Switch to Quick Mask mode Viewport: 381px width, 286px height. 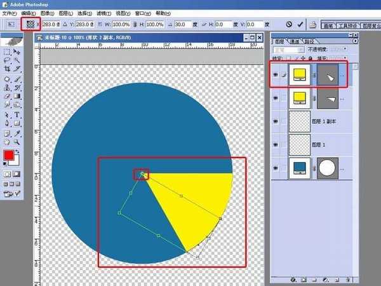17,174
